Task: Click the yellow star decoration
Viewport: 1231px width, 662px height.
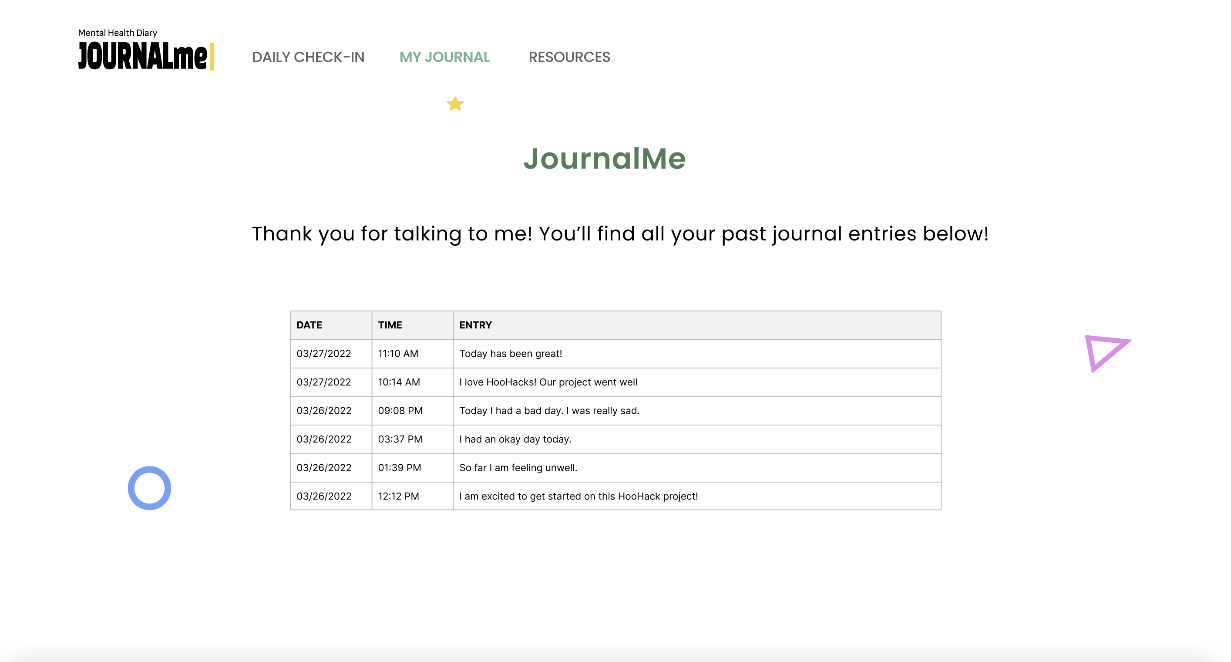Action: (455, 104)
